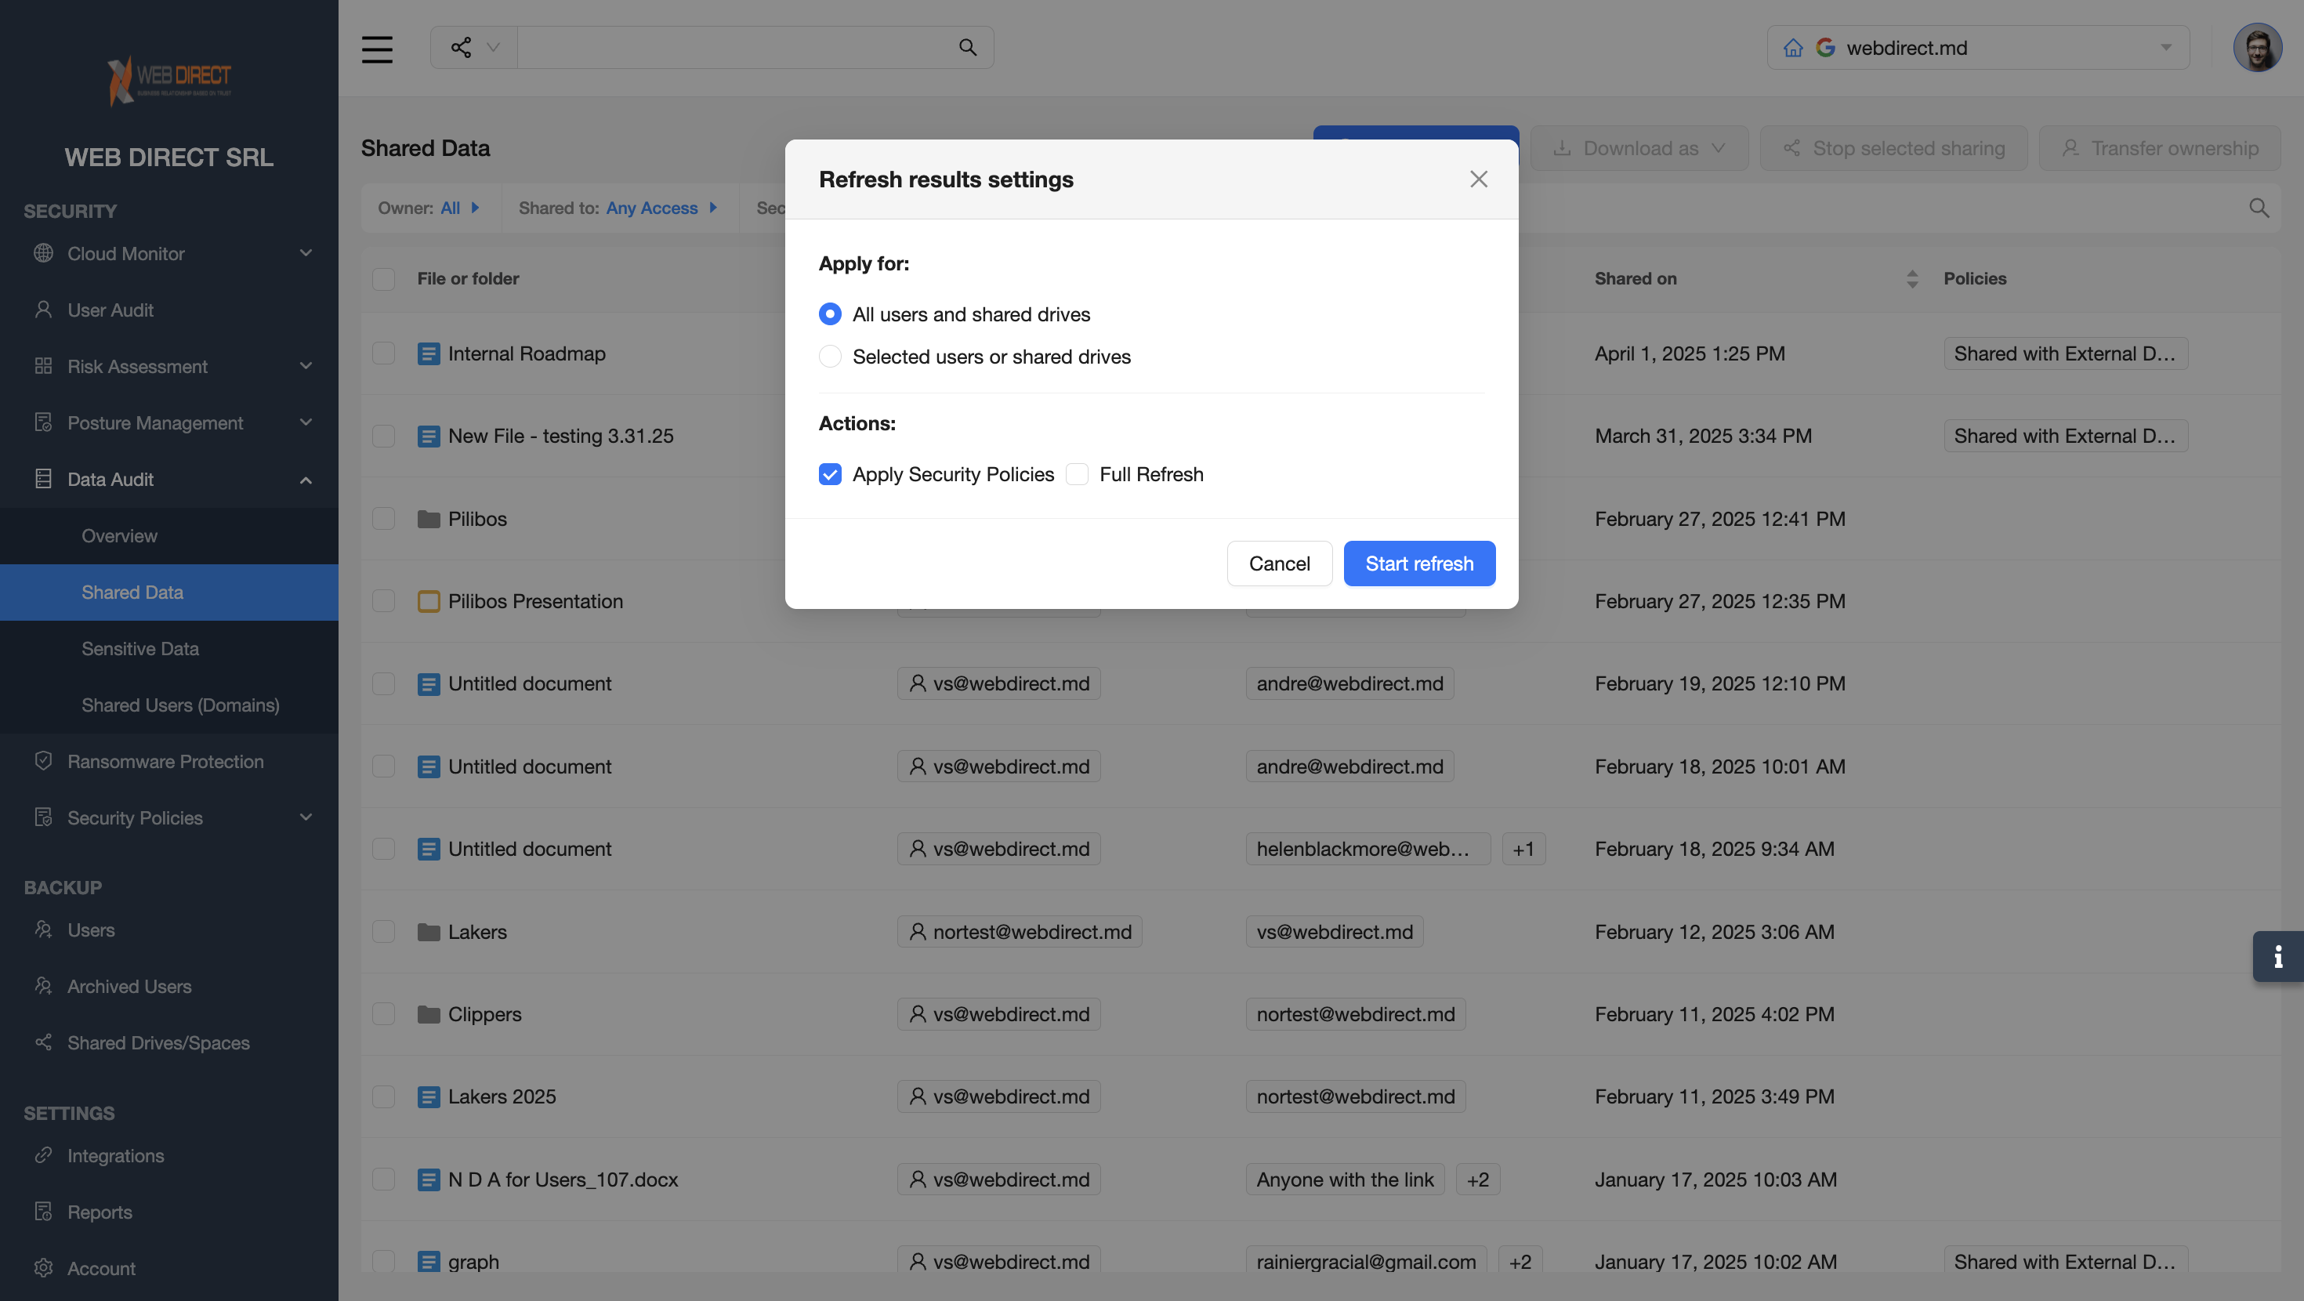
Task: Click the Security Policies icon
Action: 43,817
